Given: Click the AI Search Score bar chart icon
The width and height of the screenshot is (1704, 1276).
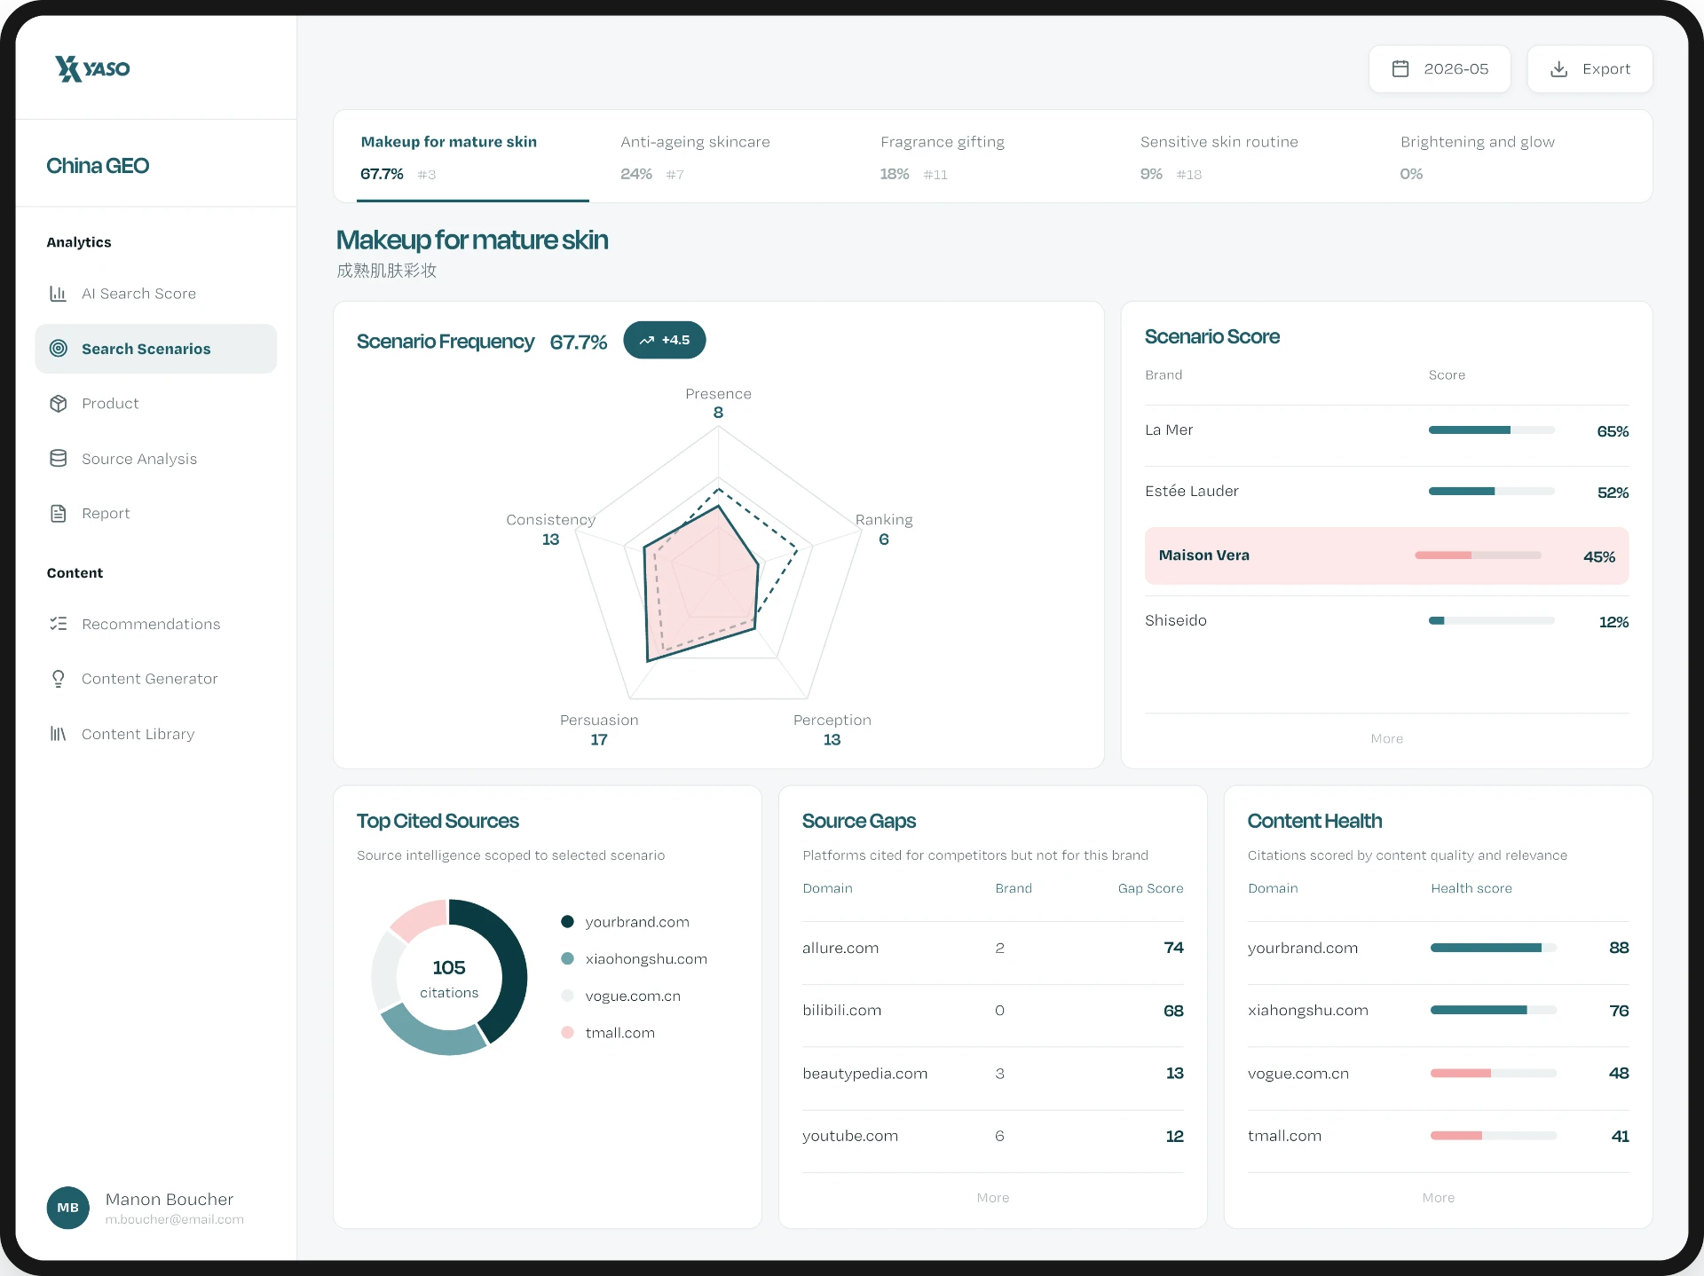Looking at the screenshot, I should 59,294.
